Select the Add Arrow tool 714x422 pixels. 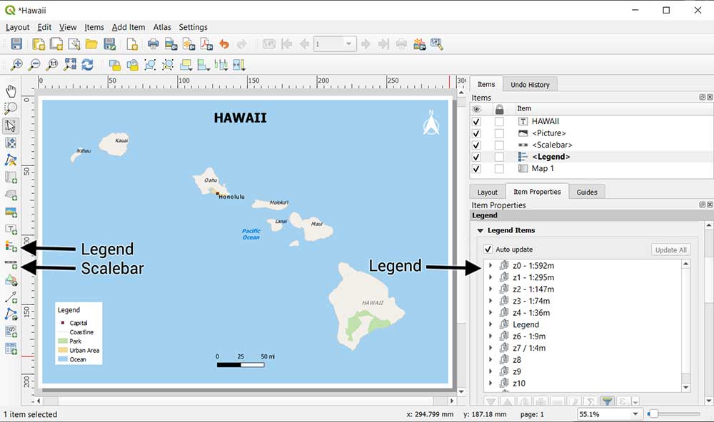coord(11,298)
